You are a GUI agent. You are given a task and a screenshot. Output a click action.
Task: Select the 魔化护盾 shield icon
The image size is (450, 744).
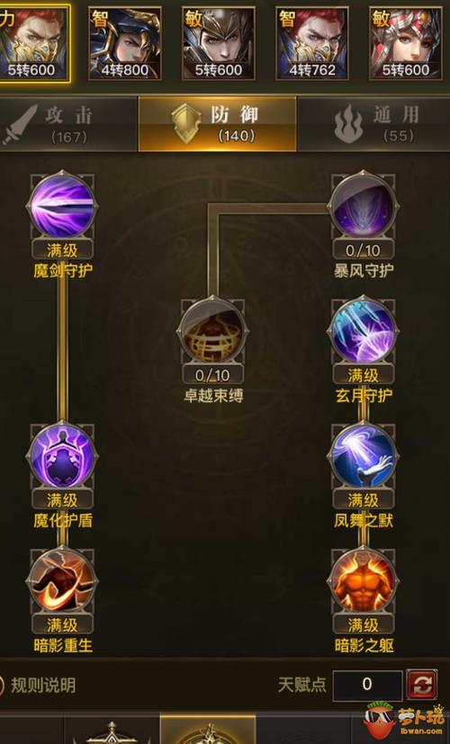[x=62, y=455]
